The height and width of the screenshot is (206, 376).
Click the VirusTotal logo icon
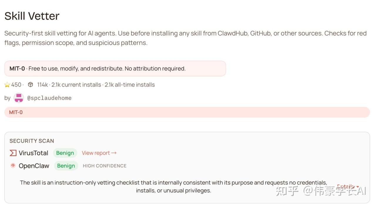[13, 153]
